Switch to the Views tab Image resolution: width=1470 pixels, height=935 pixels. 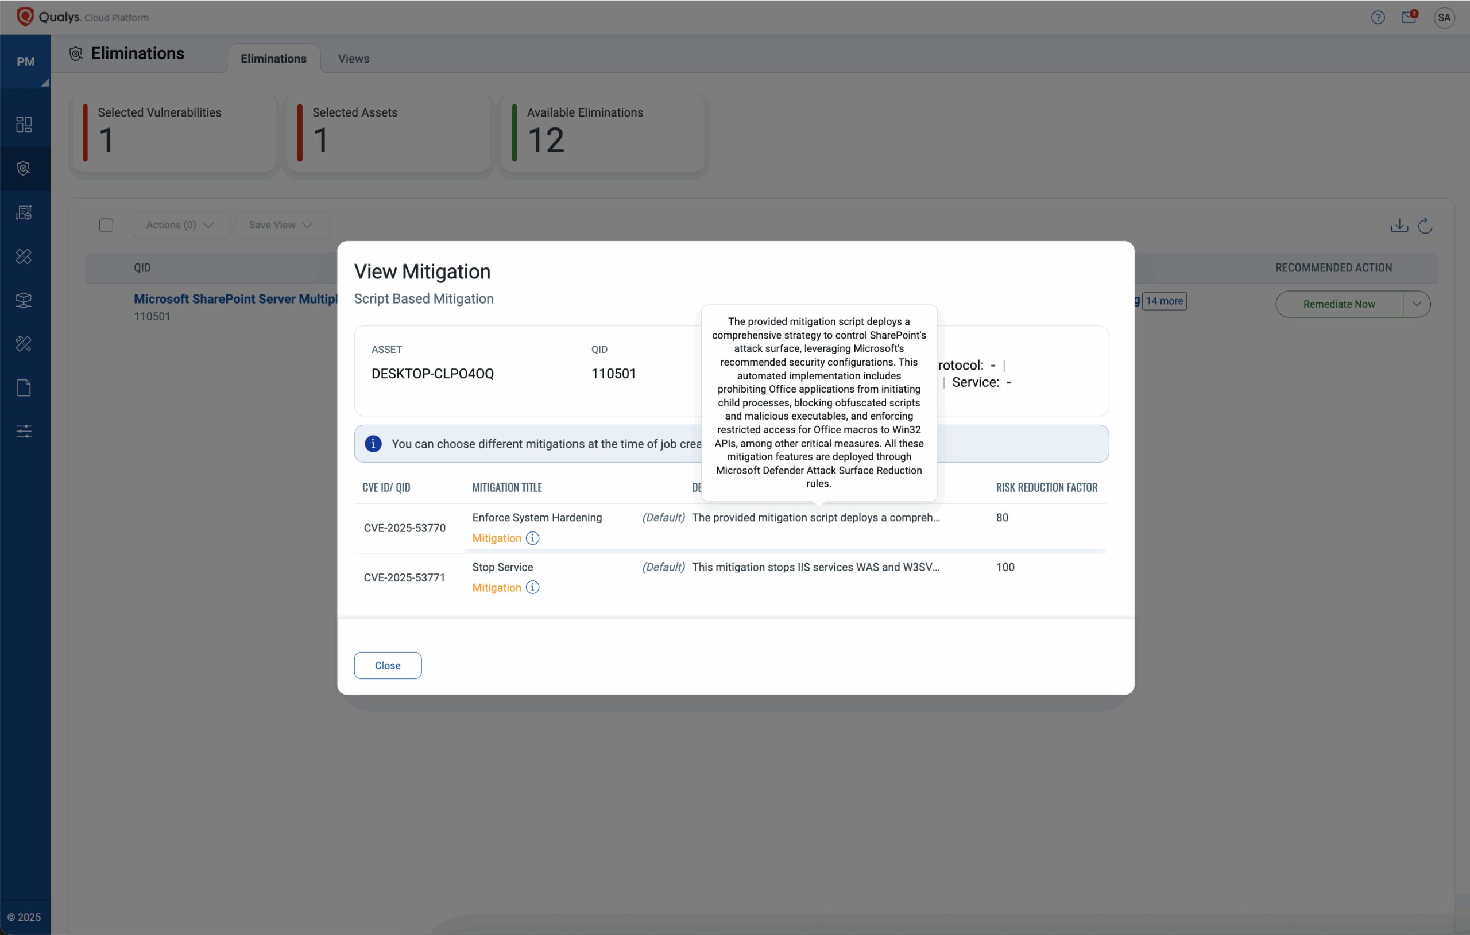point(354,59)
